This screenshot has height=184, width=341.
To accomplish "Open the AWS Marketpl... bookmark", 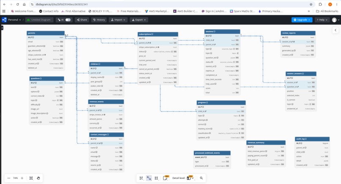I will (157, 11).
